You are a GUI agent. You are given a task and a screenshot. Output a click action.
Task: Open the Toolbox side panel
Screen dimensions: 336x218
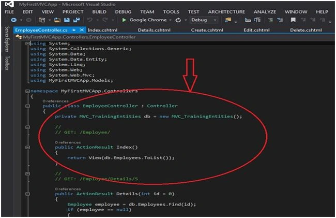coord(7,63)
